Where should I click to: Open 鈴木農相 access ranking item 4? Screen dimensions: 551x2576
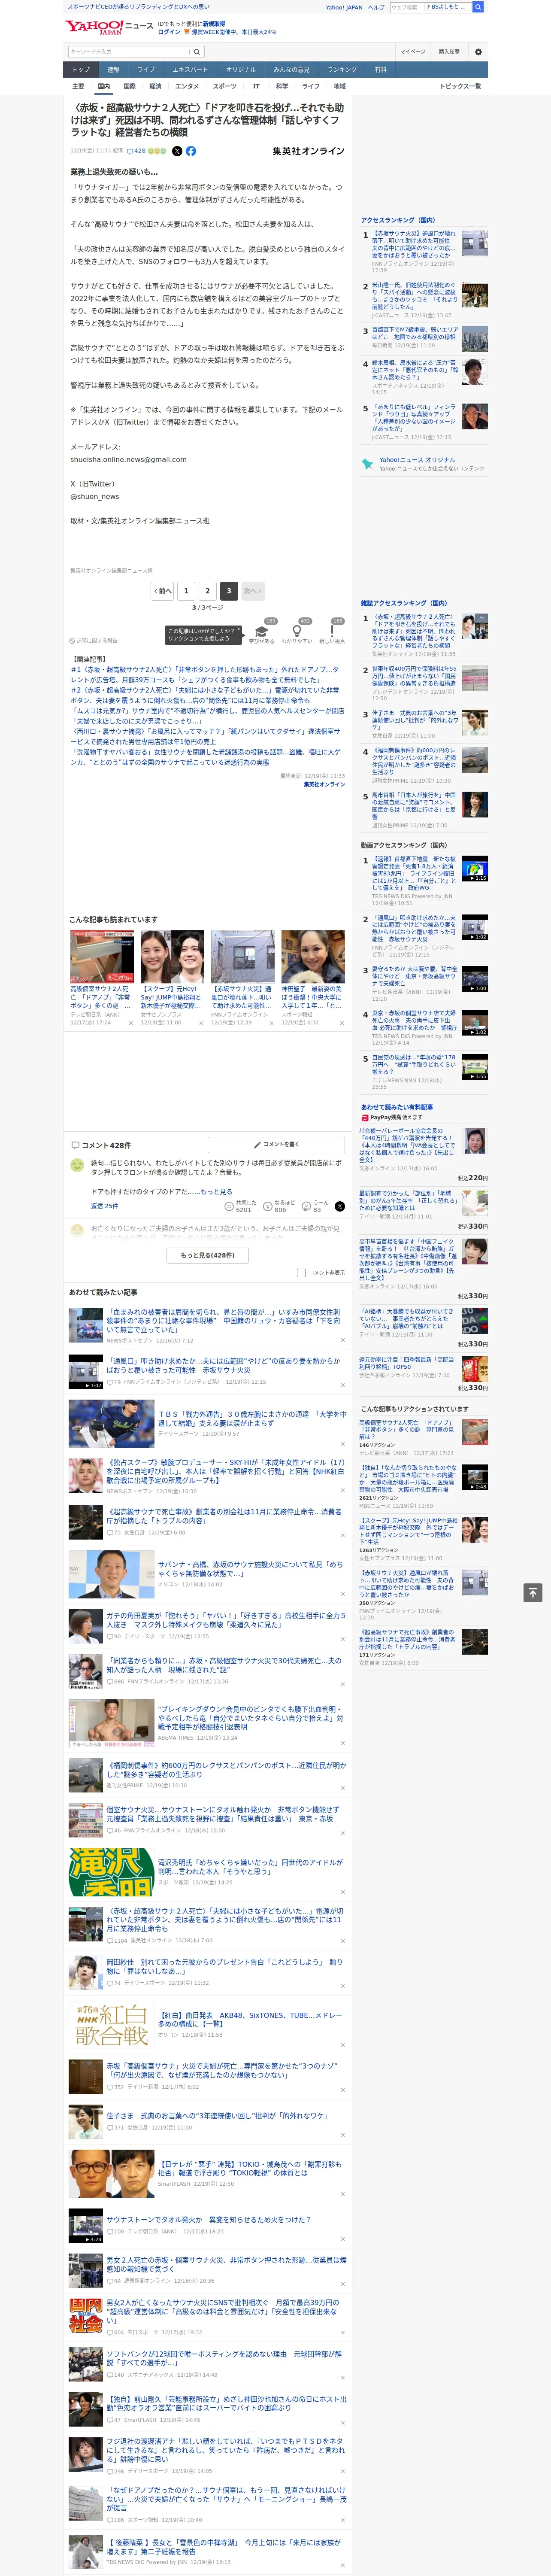415,371
